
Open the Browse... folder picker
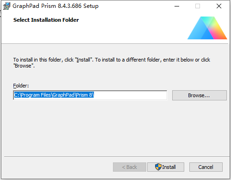click(x=200, y=95)
